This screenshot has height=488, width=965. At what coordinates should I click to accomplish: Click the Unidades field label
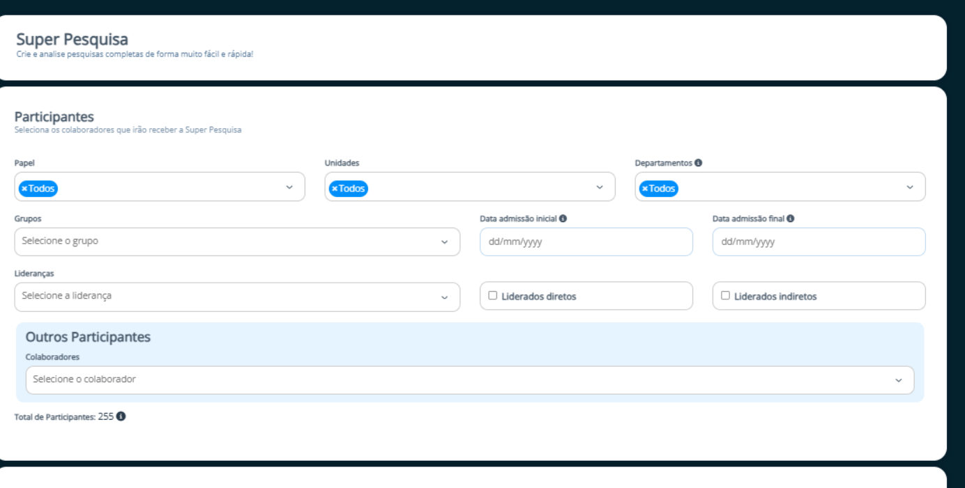pos(342,163)
